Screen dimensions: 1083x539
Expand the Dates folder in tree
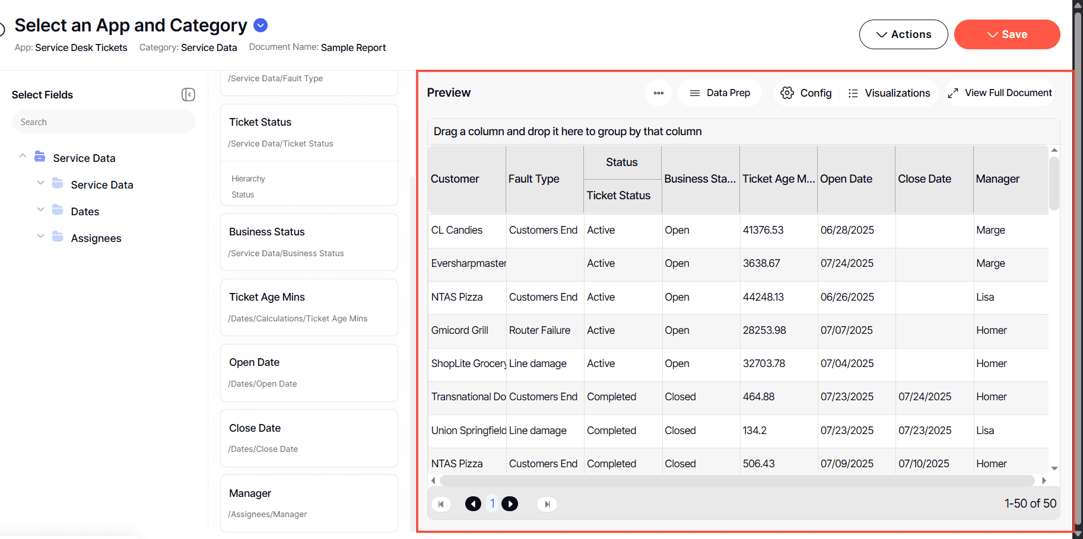pyautogui.click(x=40, y=209)
